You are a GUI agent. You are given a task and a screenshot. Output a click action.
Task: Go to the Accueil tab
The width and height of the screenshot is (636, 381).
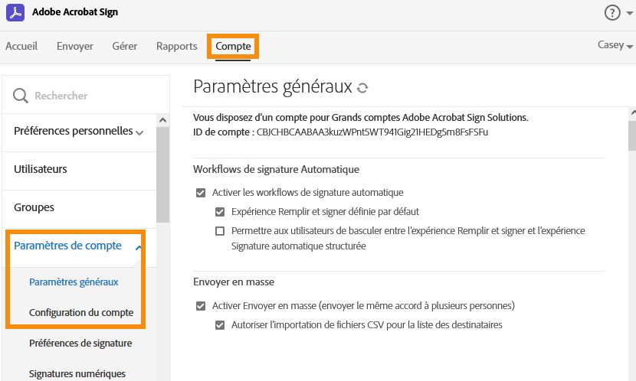[x=21, y=46]
